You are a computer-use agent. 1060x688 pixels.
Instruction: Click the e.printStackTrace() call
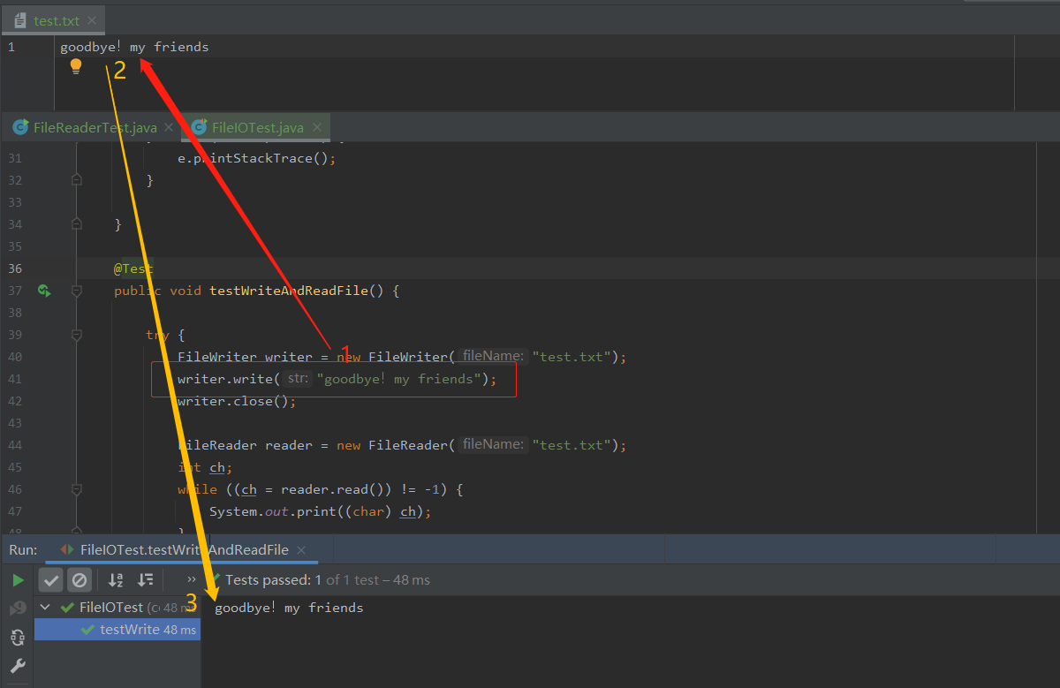tap(257, 158)
